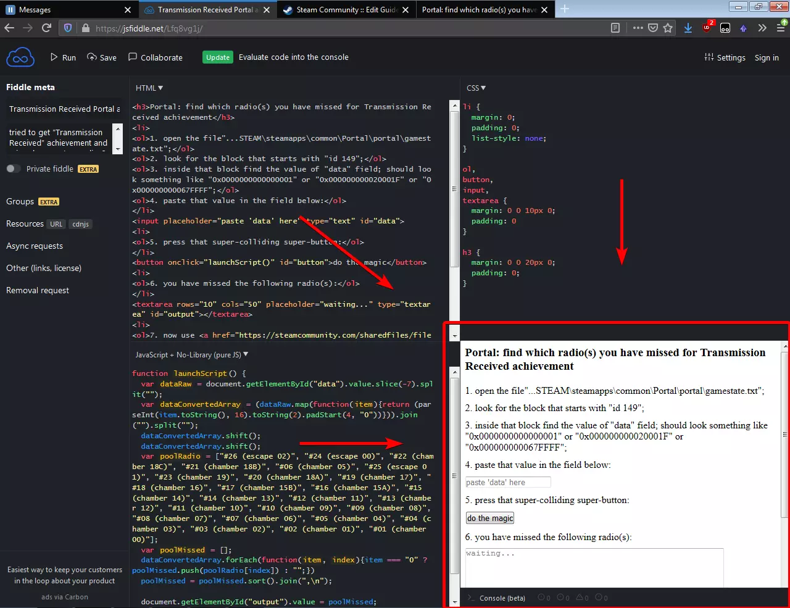The width and height of the screenshot is (790, 608).
Task: Bookmark this page with the star
Action: 668,28
